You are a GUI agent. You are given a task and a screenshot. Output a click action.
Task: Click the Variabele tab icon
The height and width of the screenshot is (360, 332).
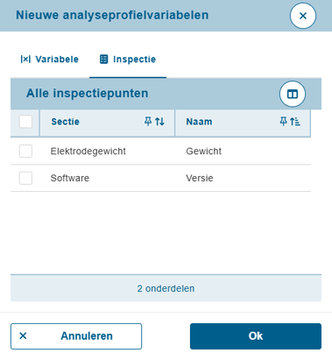point(25,60)
